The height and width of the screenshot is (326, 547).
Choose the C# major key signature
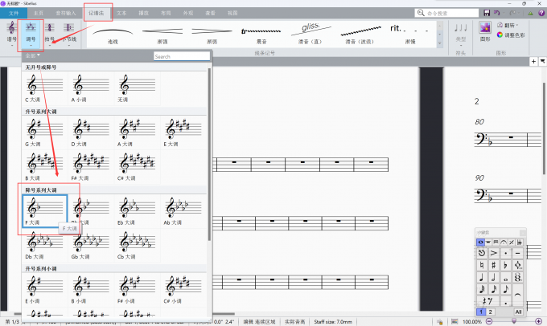tap(137, 167)
